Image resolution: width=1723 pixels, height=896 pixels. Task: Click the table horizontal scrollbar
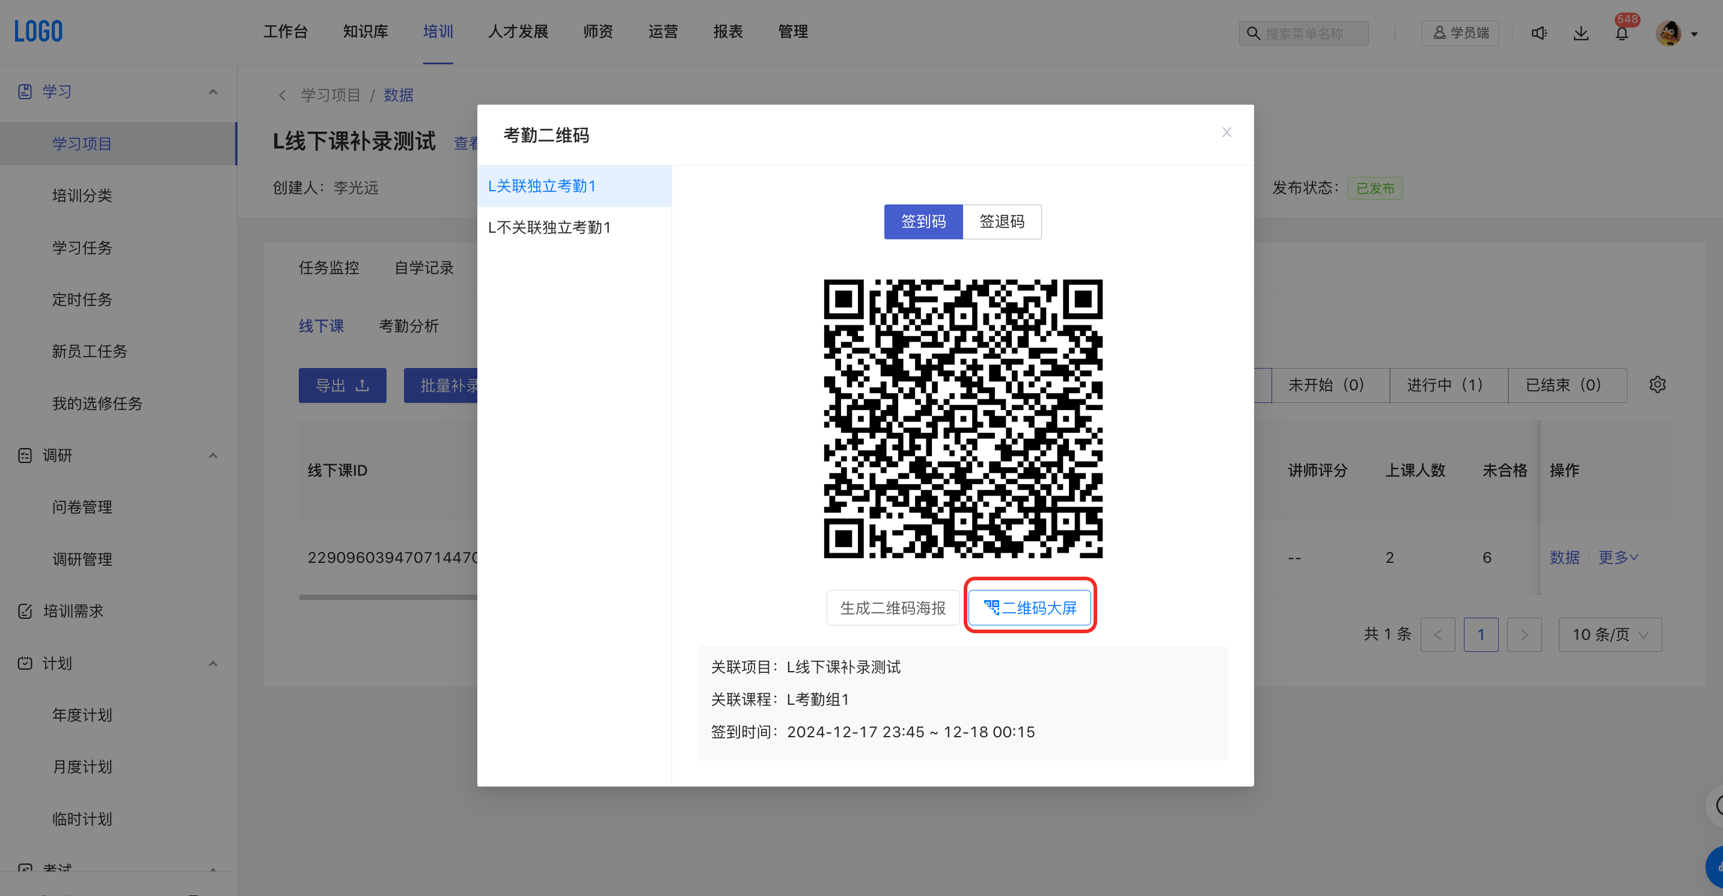(x=388, y=597)
